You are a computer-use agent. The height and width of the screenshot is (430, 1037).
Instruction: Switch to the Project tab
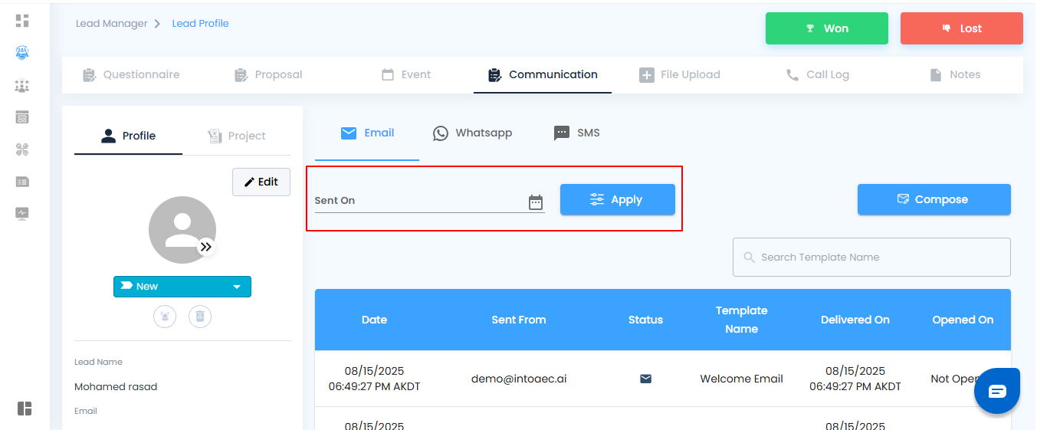click(237, 136)
